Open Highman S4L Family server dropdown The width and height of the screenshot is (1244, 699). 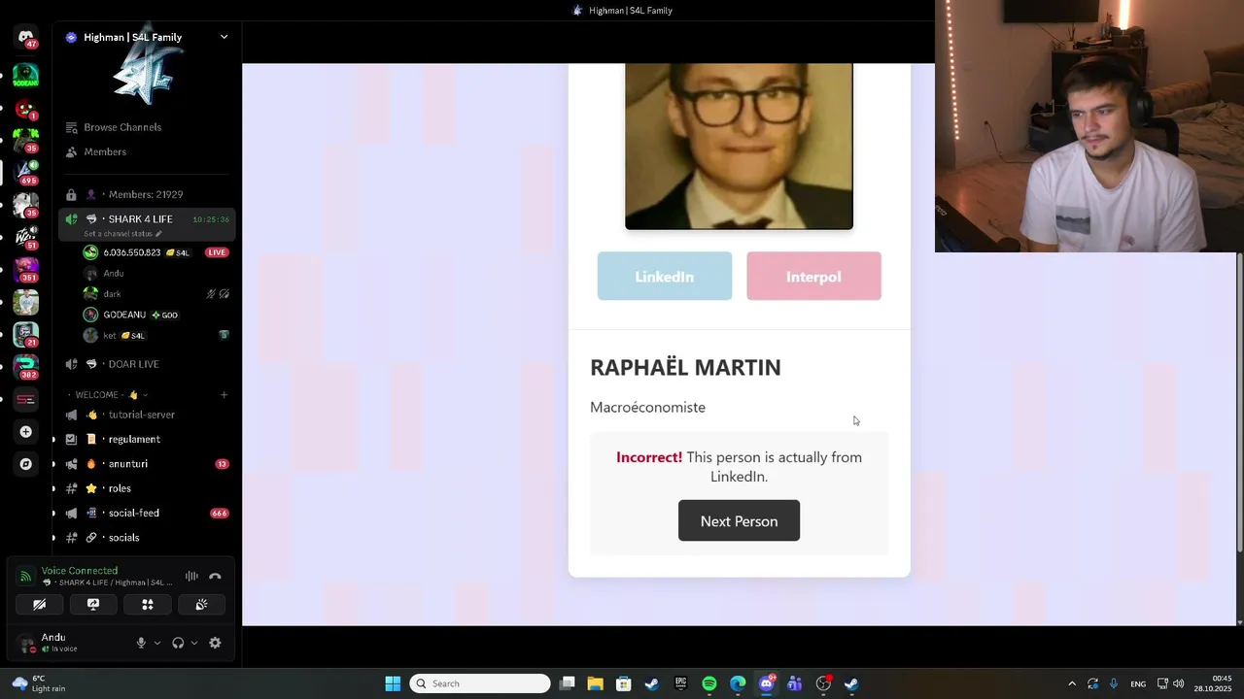[x=147, y=37]
